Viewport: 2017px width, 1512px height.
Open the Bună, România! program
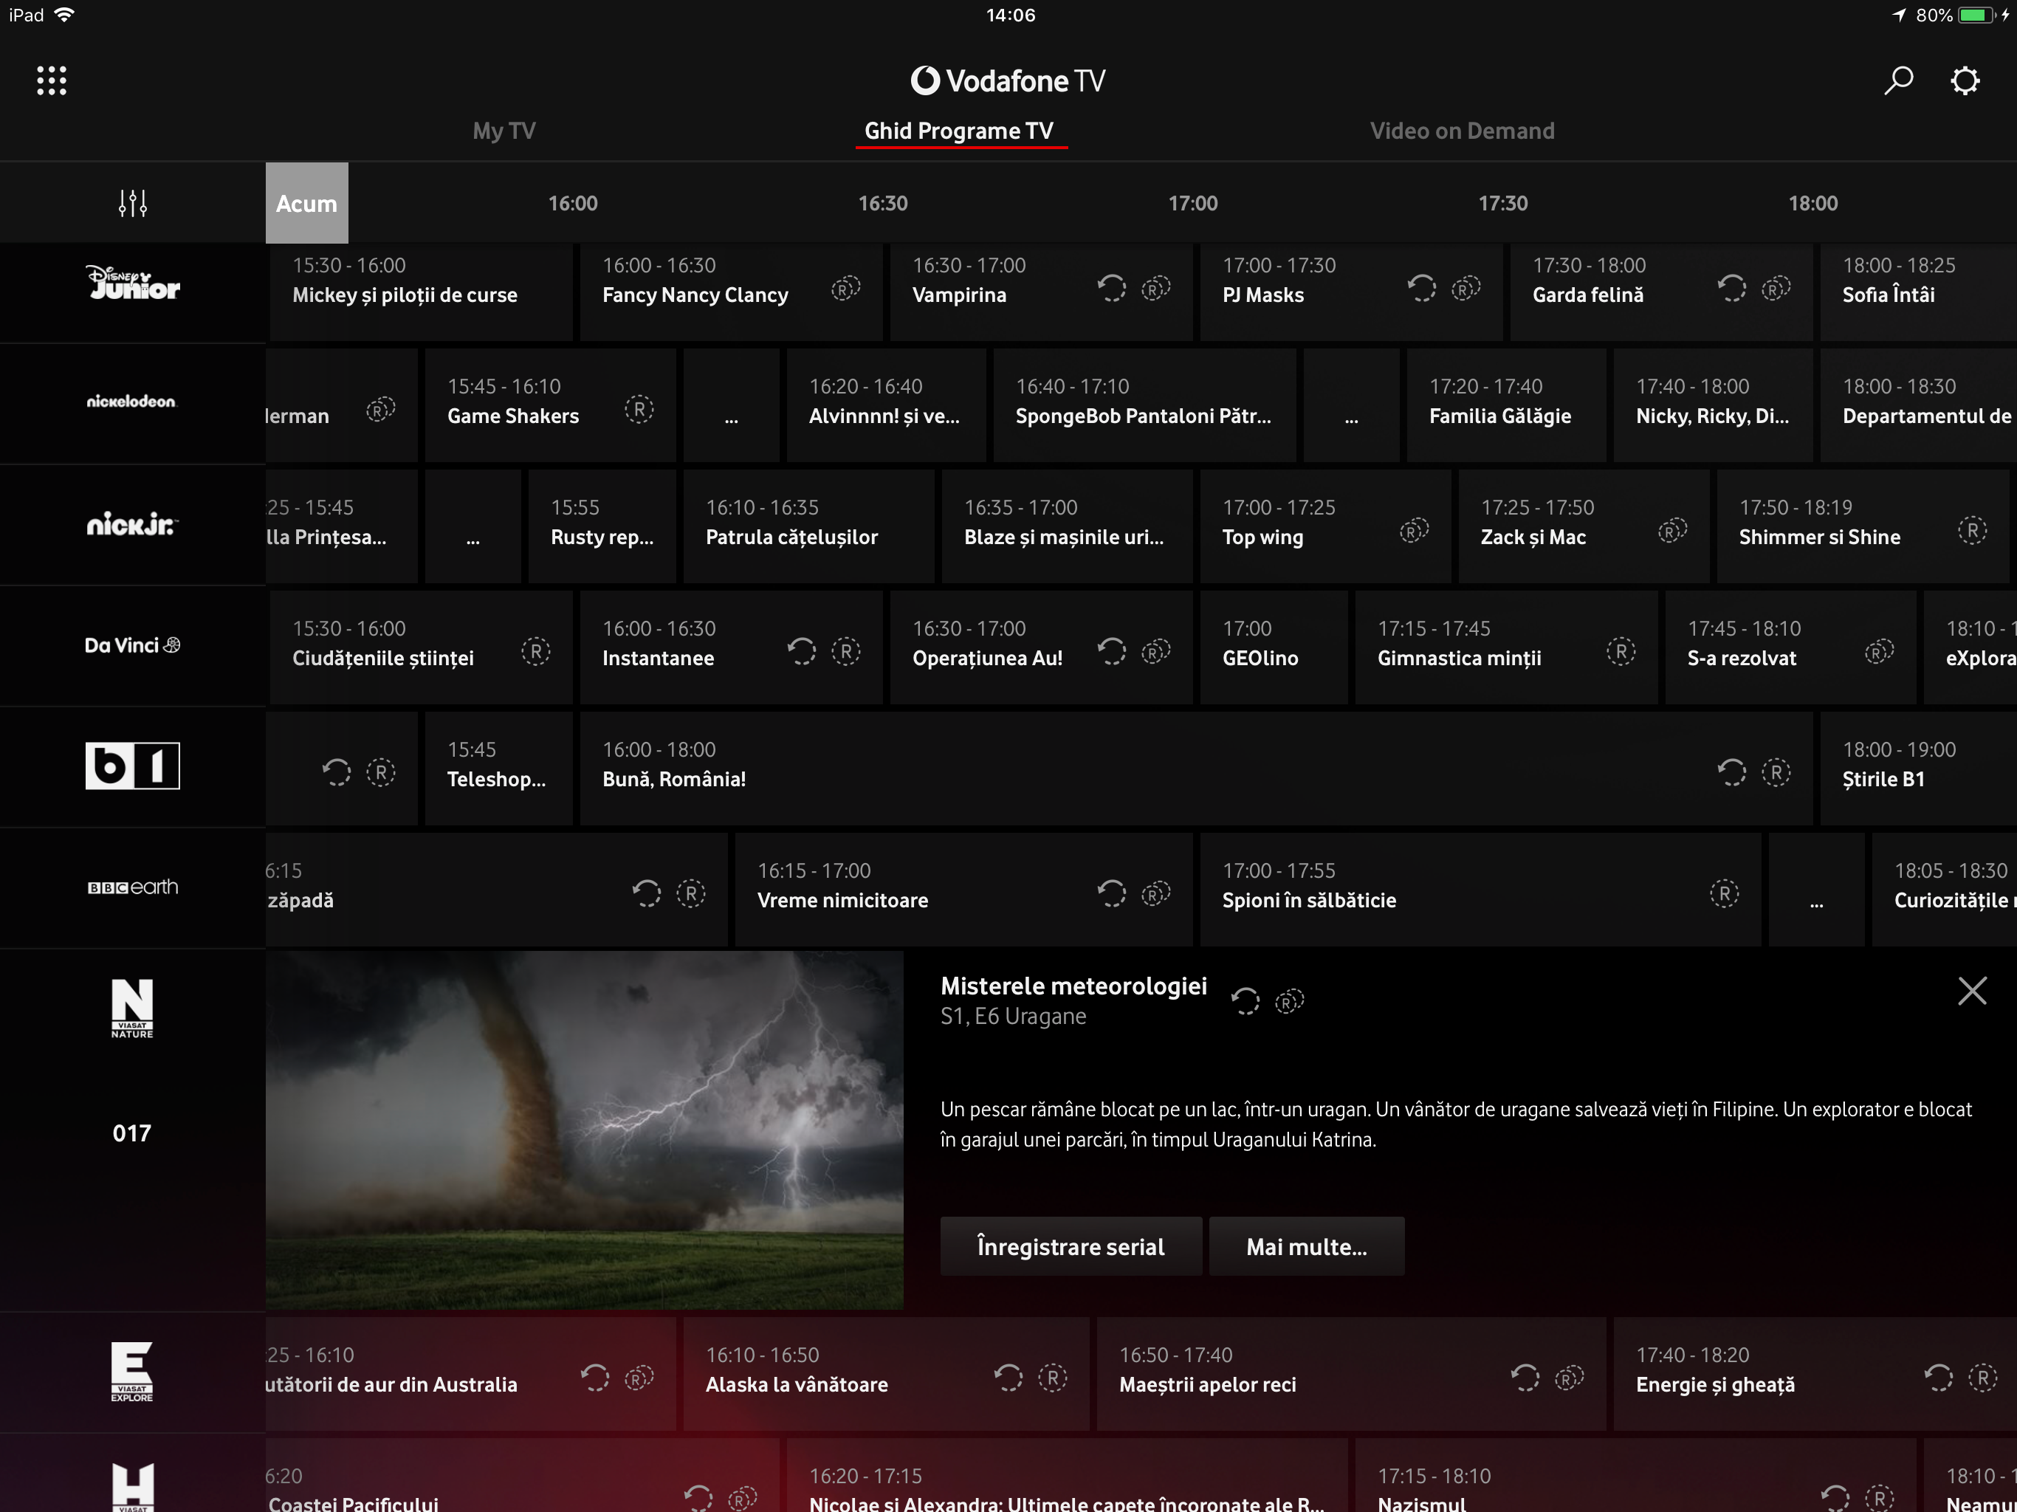pos(1196,769)
